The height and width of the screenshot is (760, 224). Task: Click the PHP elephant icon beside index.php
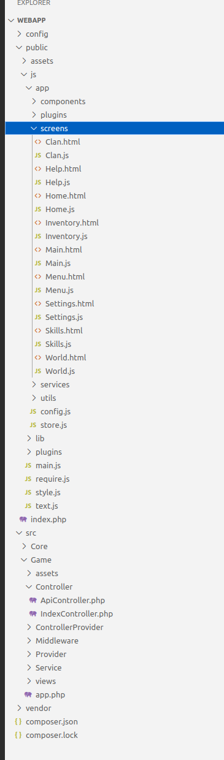point(23,519)
